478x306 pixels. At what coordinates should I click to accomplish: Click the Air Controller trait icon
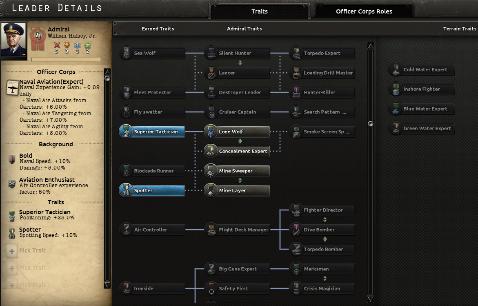127,230
